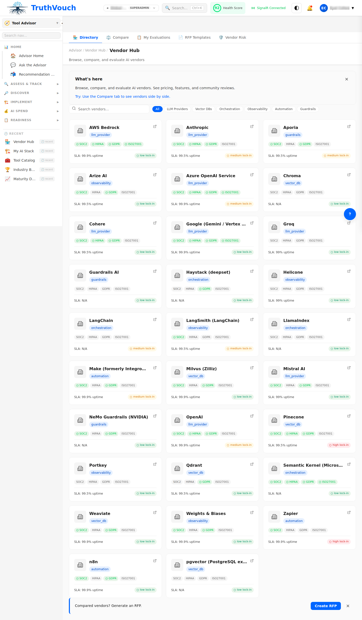Viewport: 362px width, 620px height.
Task: Click the notification bell icon
Action: click(x=310, y=8)
